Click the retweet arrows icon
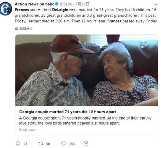Viewport: 161px width, 148px height. (41, 143)
